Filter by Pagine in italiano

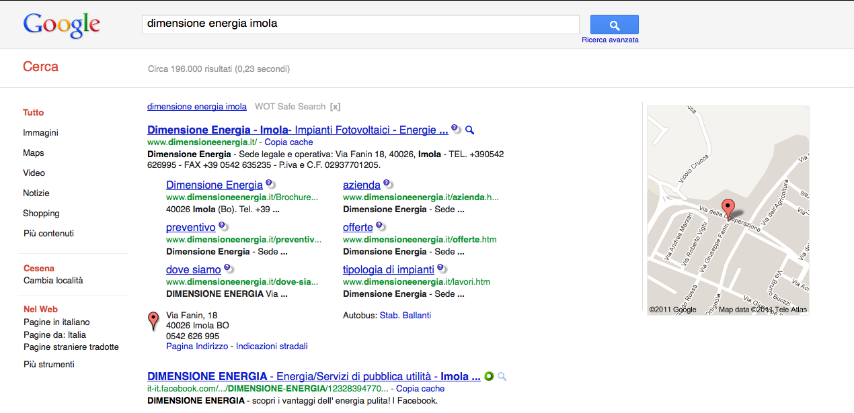point(56,322)
